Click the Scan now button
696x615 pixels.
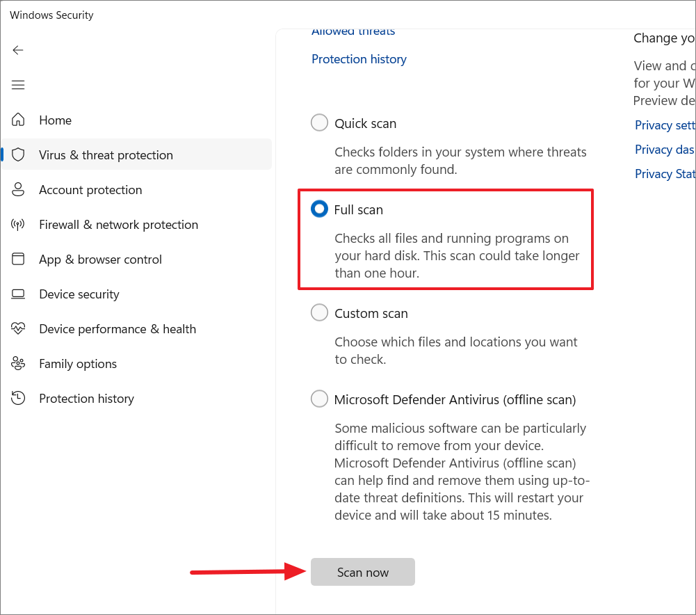pos(362,572)
